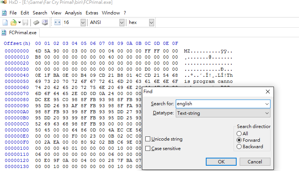Open disk via the disk drive icon

pyautogui.click(x=45, y=22)
